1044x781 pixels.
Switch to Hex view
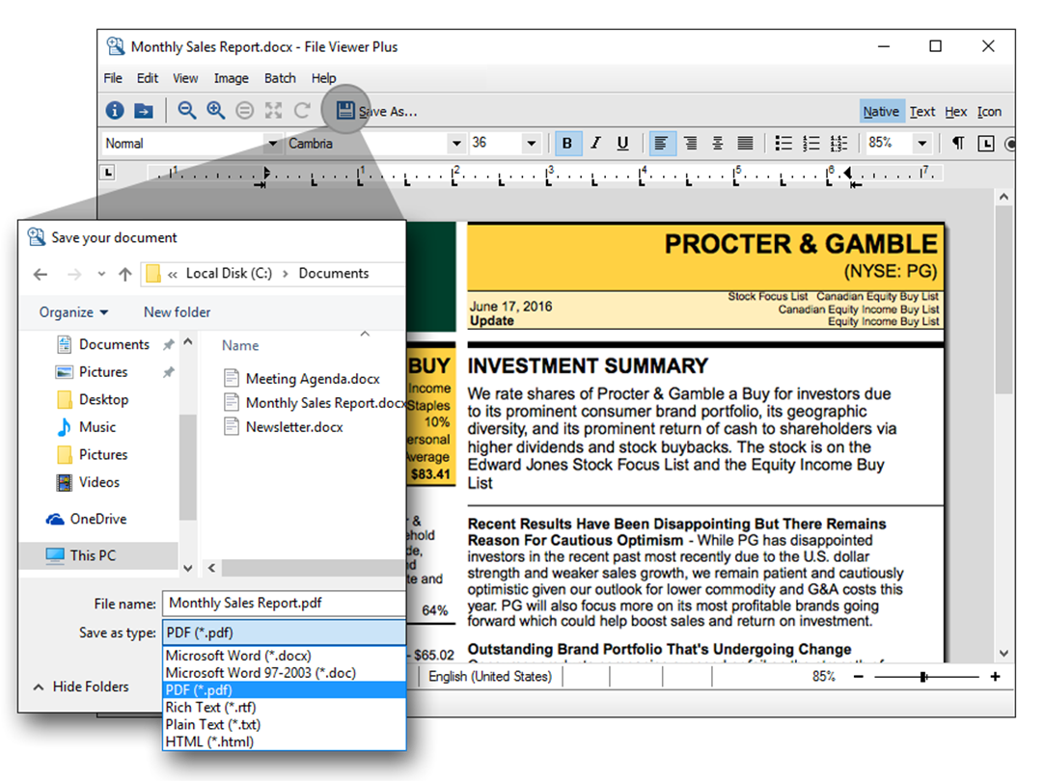pyautogui.click(x=955, y=112)
